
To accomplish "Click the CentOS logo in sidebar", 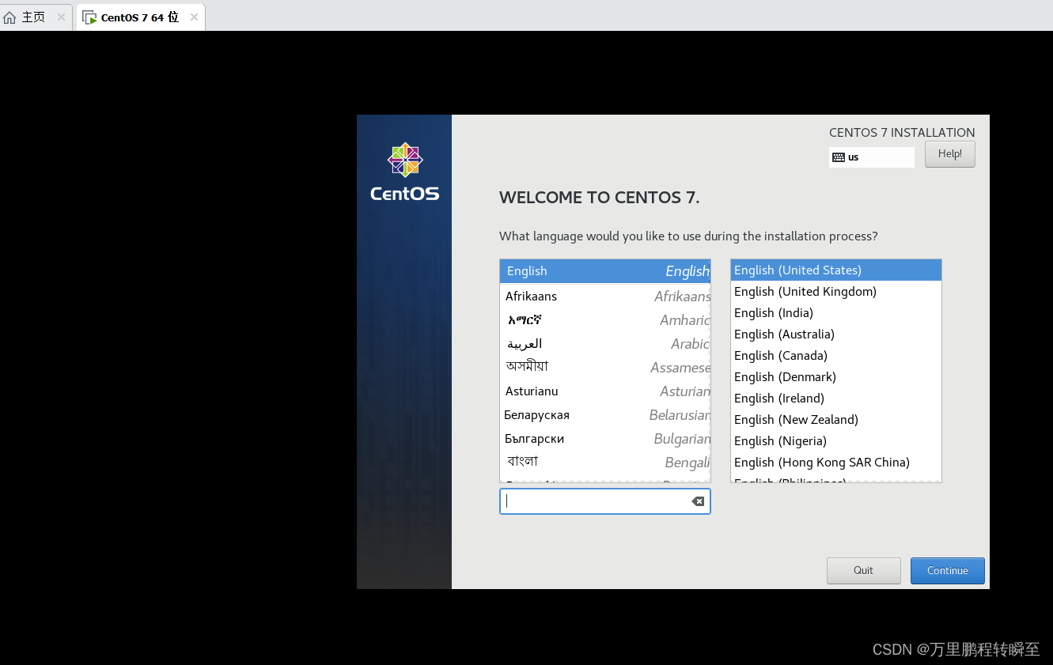I will [x=404, y=172].
